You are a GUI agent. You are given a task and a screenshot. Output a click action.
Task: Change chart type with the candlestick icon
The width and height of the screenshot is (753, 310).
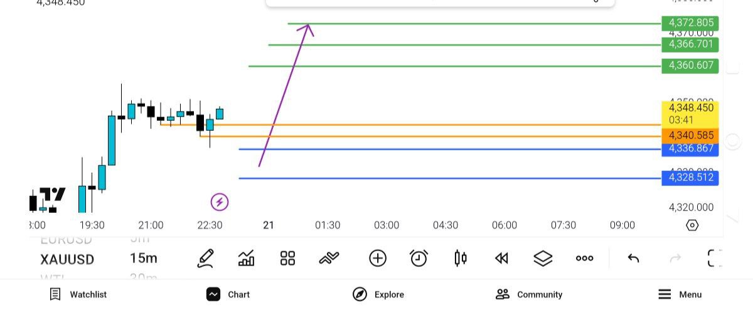click(461, 258)
